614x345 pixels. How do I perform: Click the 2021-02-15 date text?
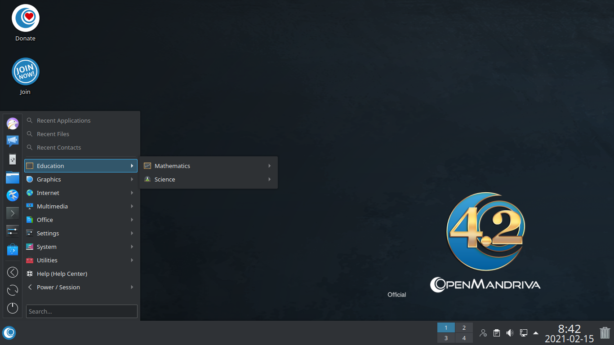coord(570,339)
